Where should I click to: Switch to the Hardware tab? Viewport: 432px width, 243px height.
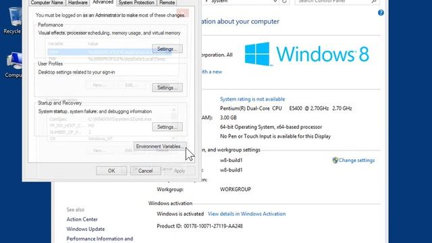click(x=78, y=3)
